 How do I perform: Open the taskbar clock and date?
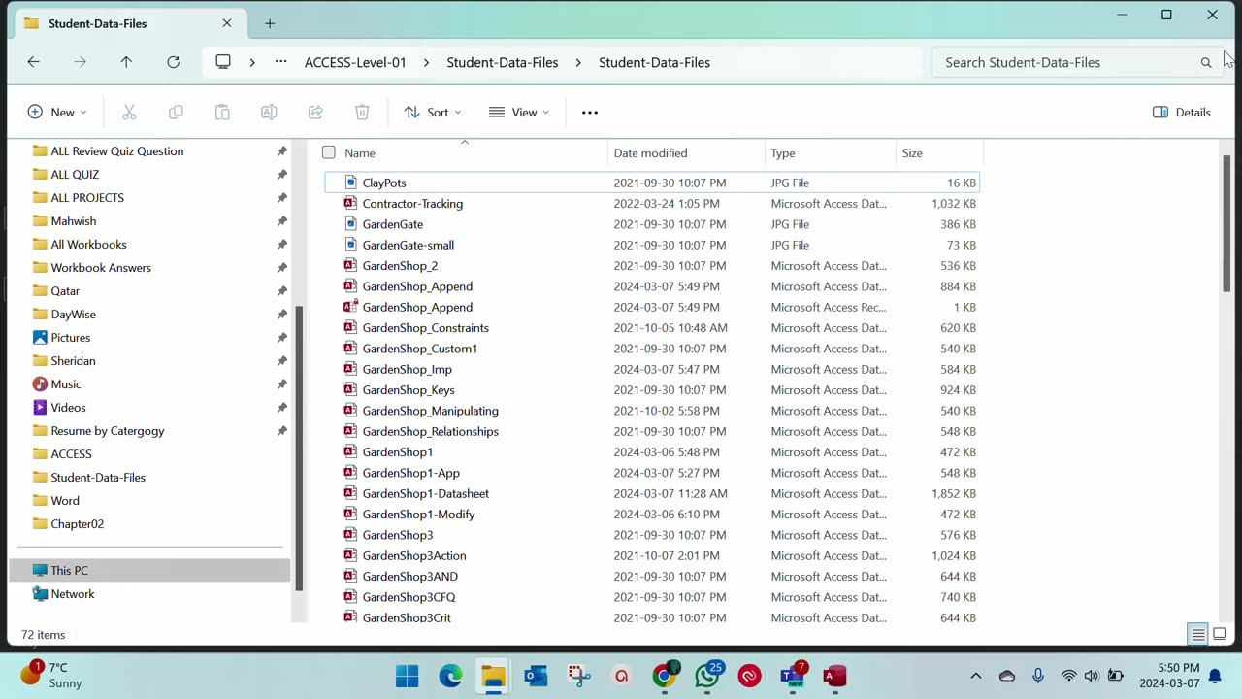tap(1170, 676)
